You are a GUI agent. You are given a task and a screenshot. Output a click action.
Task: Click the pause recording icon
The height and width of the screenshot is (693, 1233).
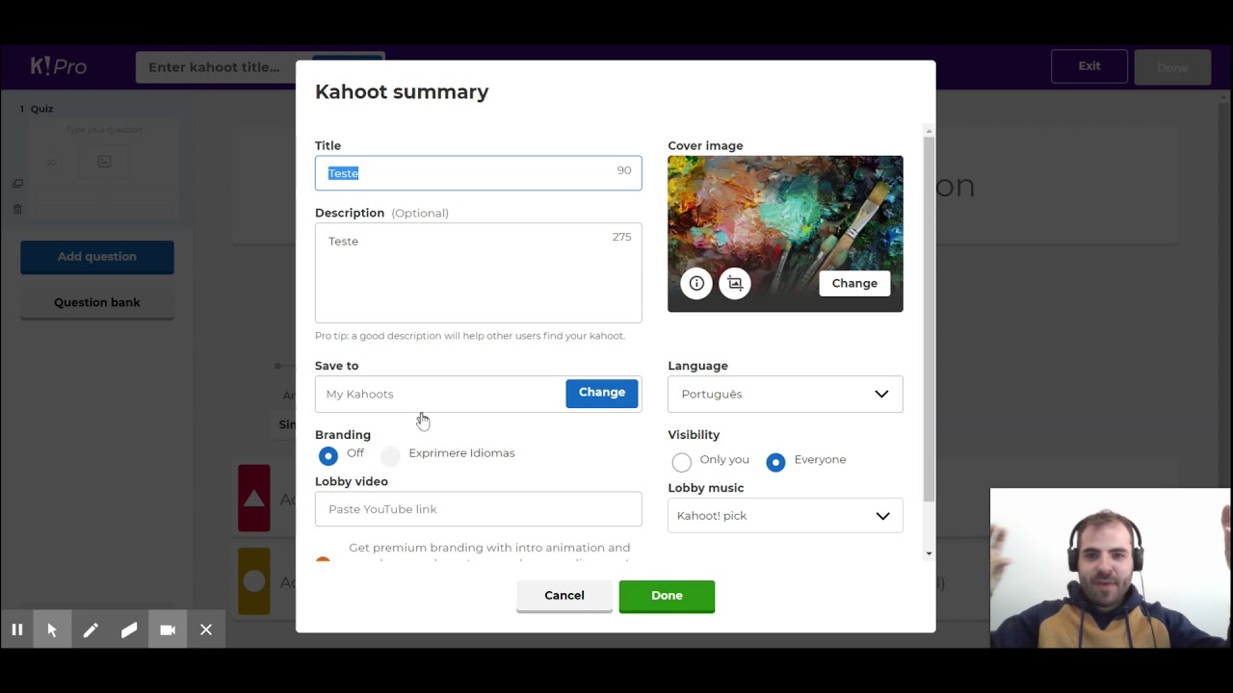(x=16, y=629)
